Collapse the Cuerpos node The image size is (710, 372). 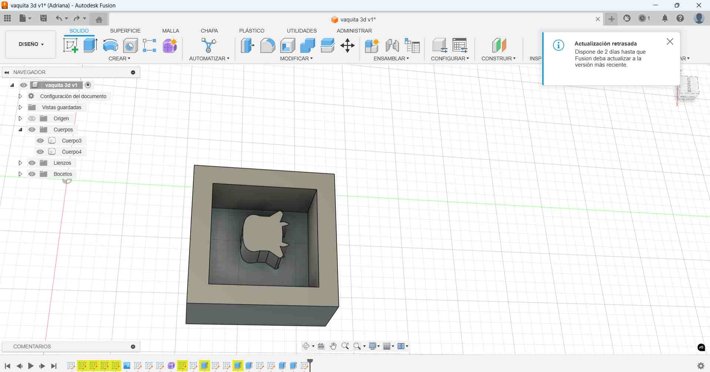click(20, 130)
